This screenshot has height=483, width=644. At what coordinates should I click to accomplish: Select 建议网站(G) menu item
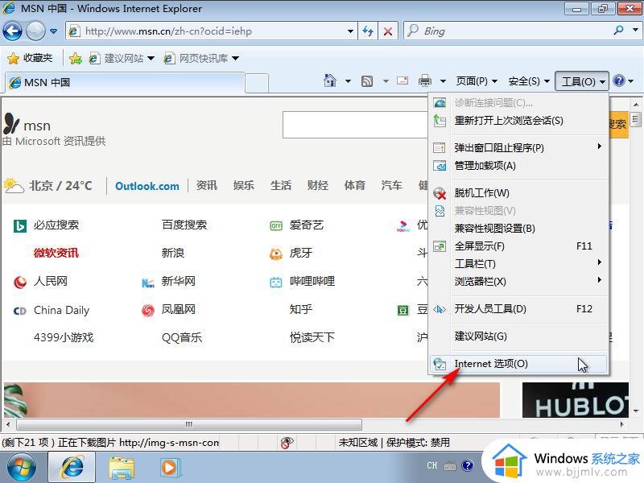point(518,336)
